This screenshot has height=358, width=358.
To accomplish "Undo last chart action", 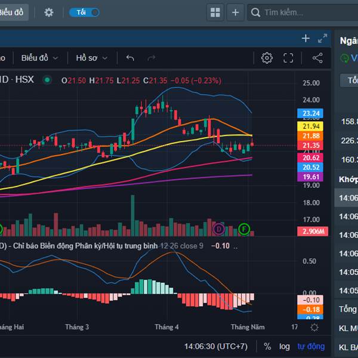I will pos(130,58).
